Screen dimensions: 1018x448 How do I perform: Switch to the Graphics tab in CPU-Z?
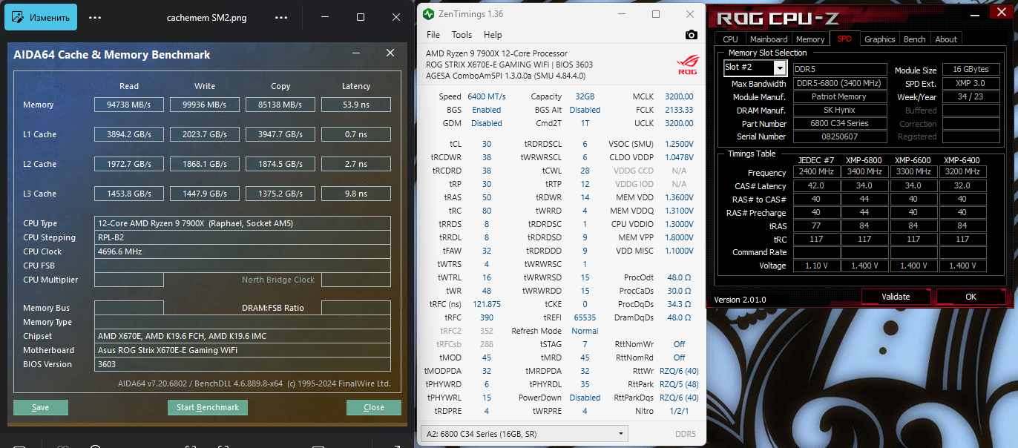(x=880, y=39)
